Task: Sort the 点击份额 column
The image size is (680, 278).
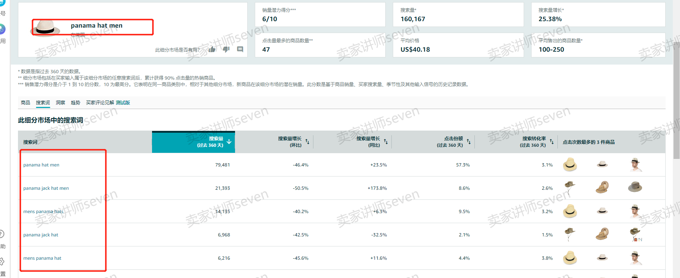Action: coord(469,142)
